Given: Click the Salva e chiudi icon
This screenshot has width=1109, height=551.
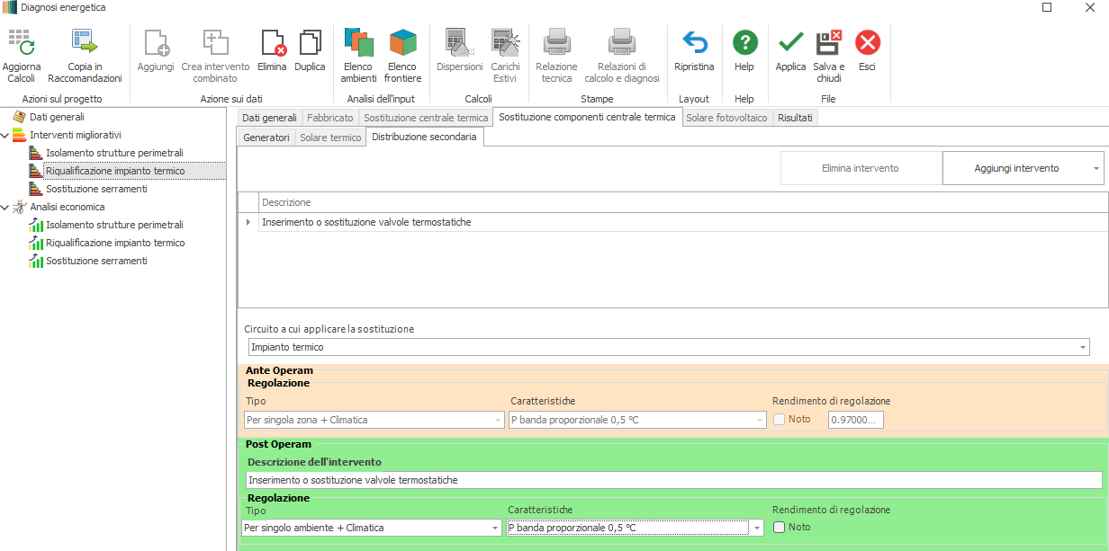Looking at the screenshot, I should click(828, 42).
